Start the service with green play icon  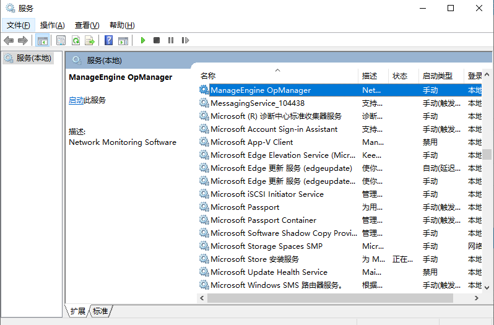(x=143, y=40)
